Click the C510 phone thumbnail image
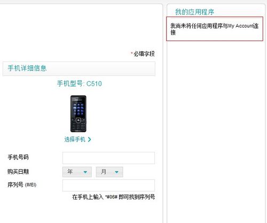 [78, 114]
